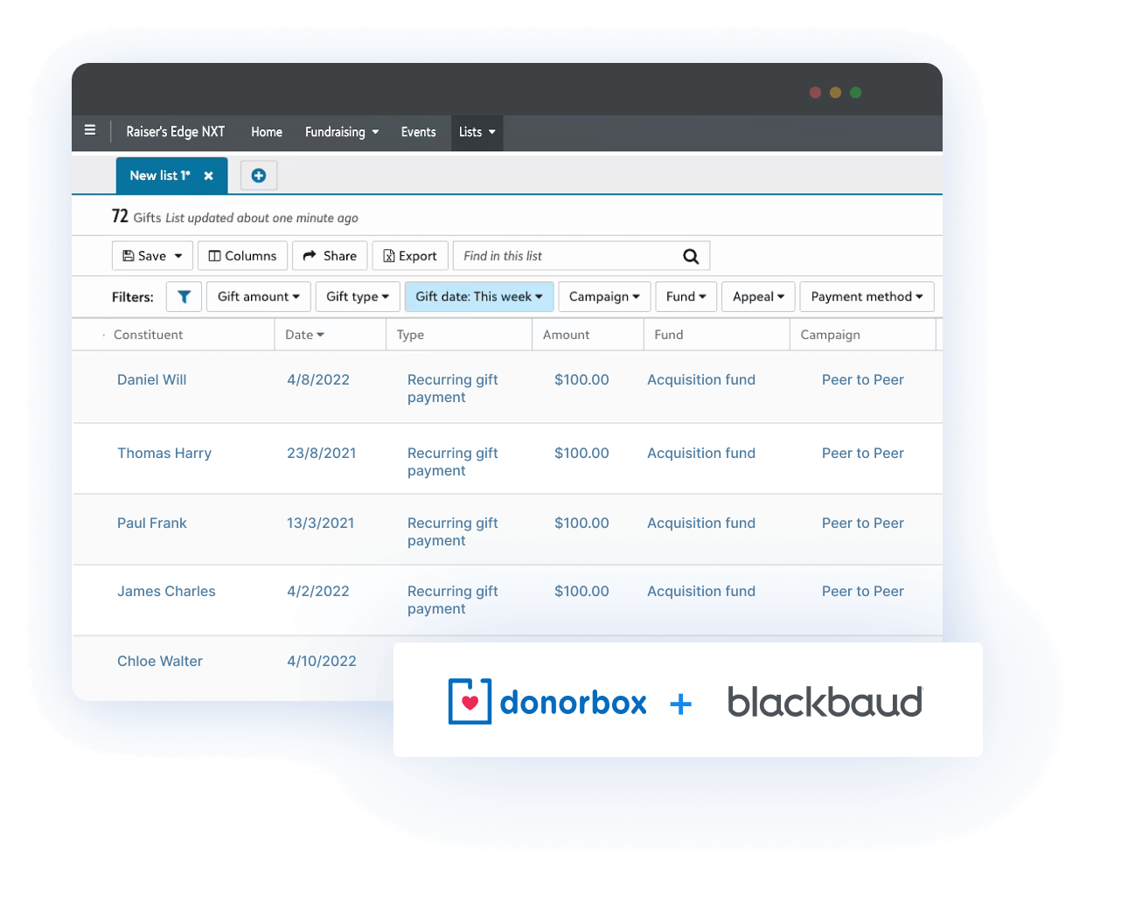Click the donorbox logo
The height and width of the screenshot is (902, 1128).
(547, 702)
